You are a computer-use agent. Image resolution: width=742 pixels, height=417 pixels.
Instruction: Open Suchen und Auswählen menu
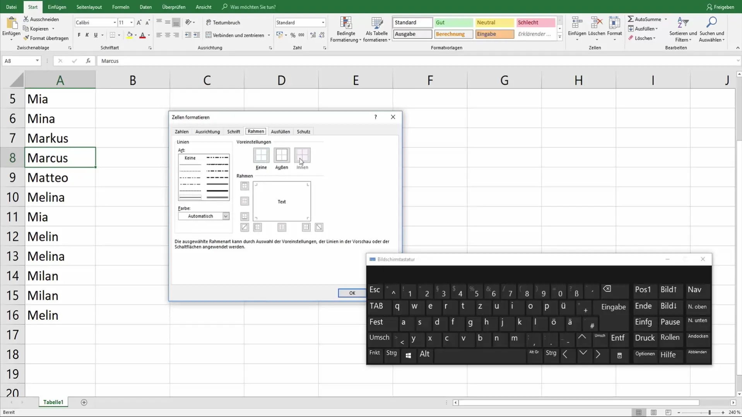click(712, 30)
